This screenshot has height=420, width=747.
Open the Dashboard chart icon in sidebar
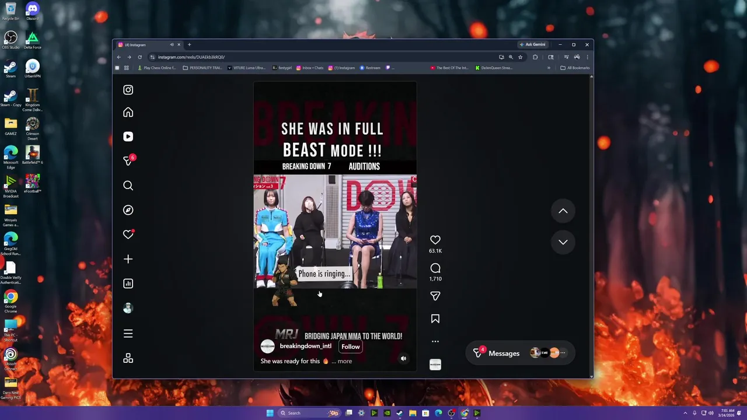128,283
